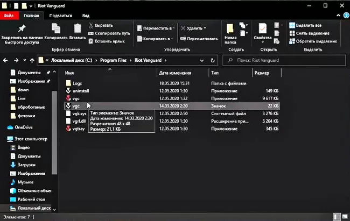Viewport: 350px width, 221px height.
Task: Open Quick Access Toolbar customize arrow
Action: [31, 6]
